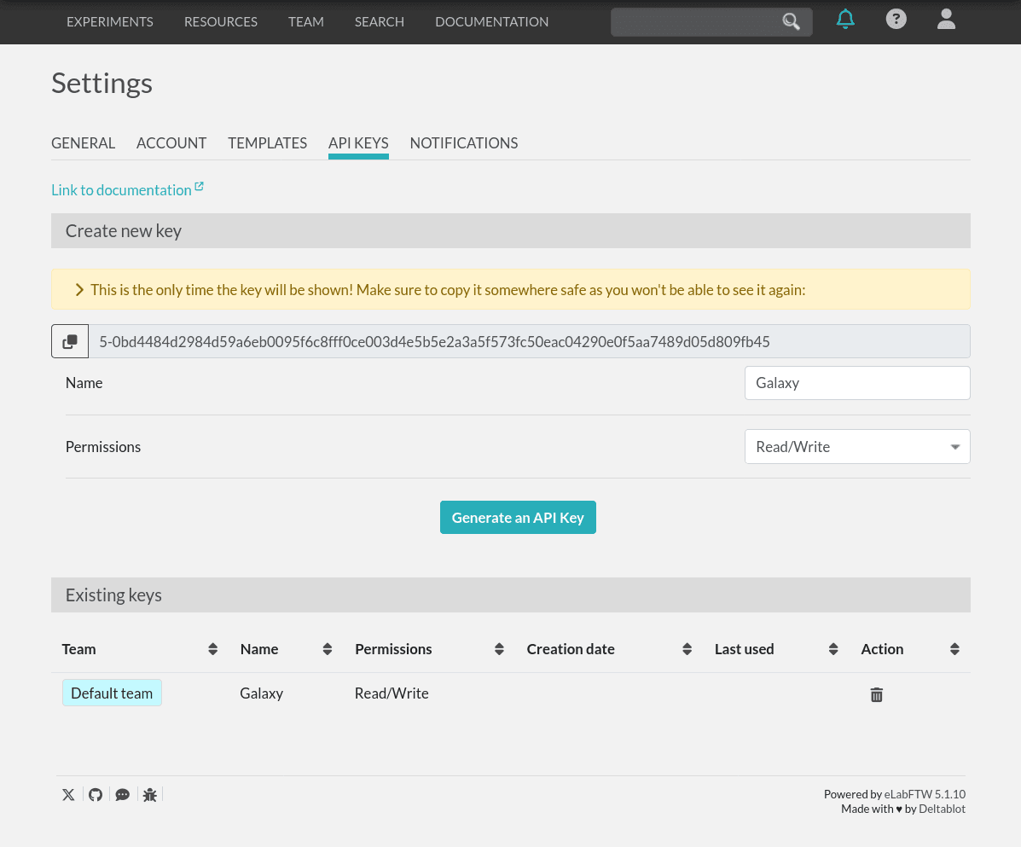The width and height of the screenshot is (1021, 847).
Task: Click the search magnifier icon
Action: click(790, 21)
